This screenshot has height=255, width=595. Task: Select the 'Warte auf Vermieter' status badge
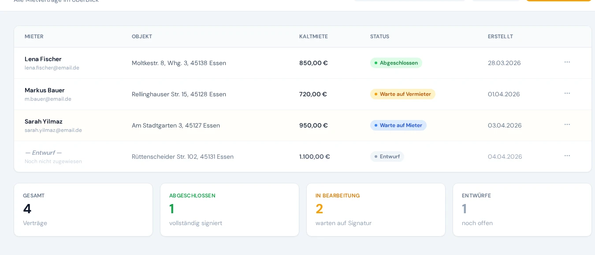click(x=402, y=94)
